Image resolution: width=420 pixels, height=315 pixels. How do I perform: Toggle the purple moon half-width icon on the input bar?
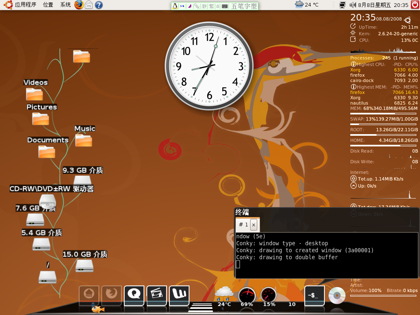(189, 6)
